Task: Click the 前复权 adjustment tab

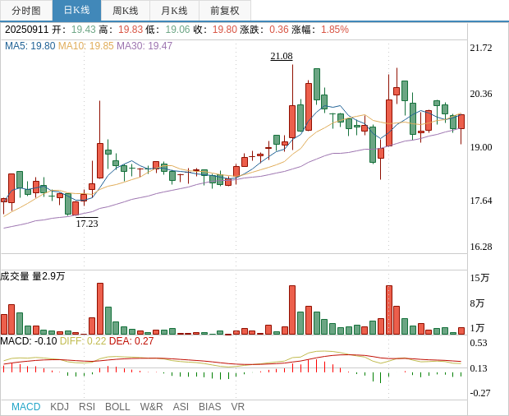Action: (225, 11)
